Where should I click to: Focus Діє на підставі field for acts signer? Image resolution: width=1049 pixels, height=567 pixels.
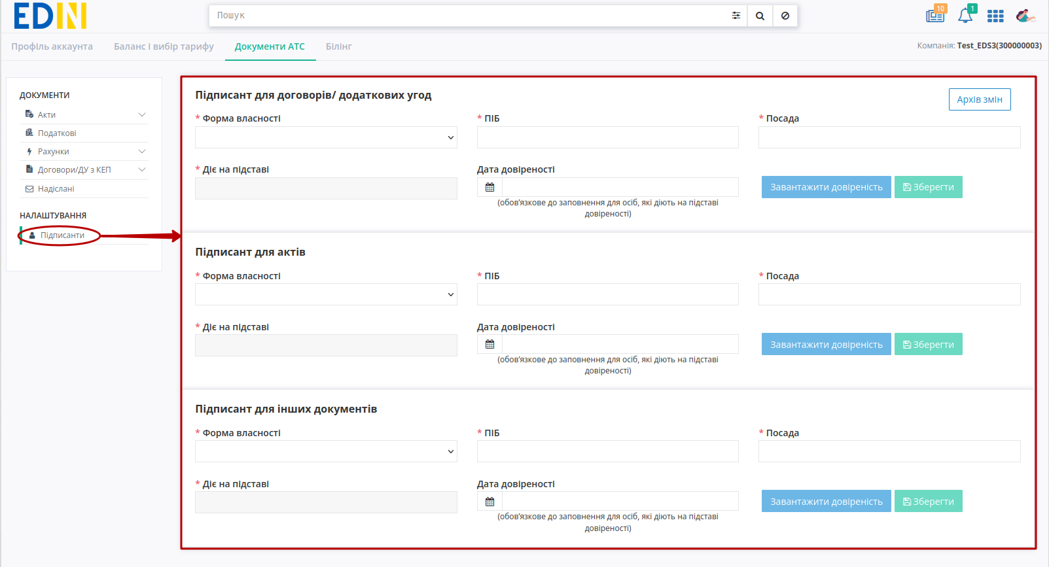[326, 345]
